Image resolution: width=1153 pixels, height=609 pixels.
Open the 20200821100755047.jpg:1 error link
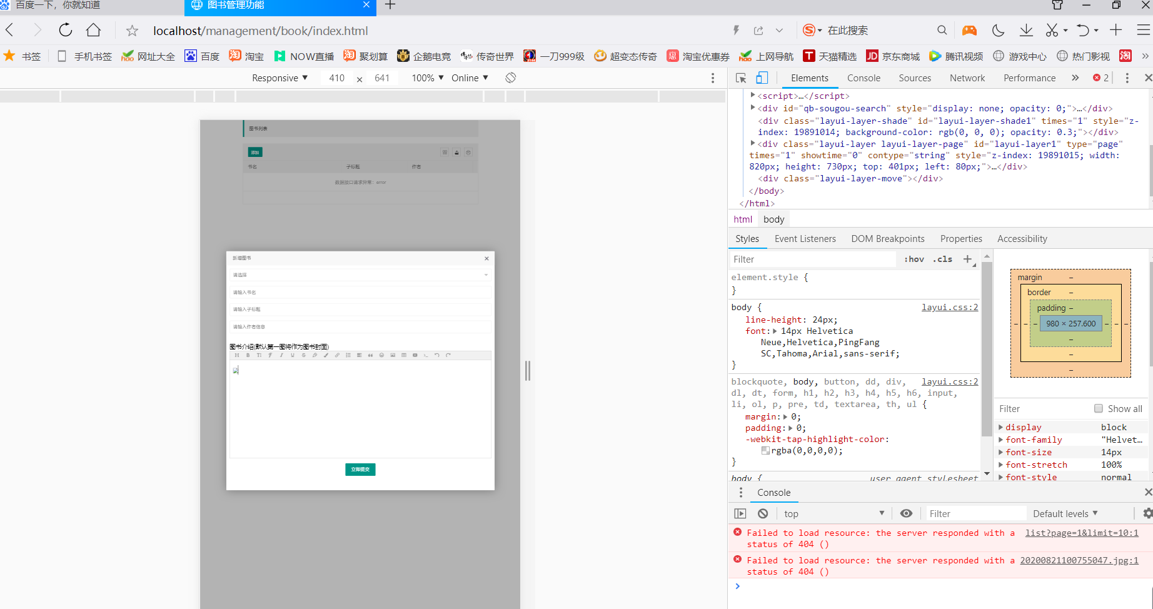coord(1079,560)
